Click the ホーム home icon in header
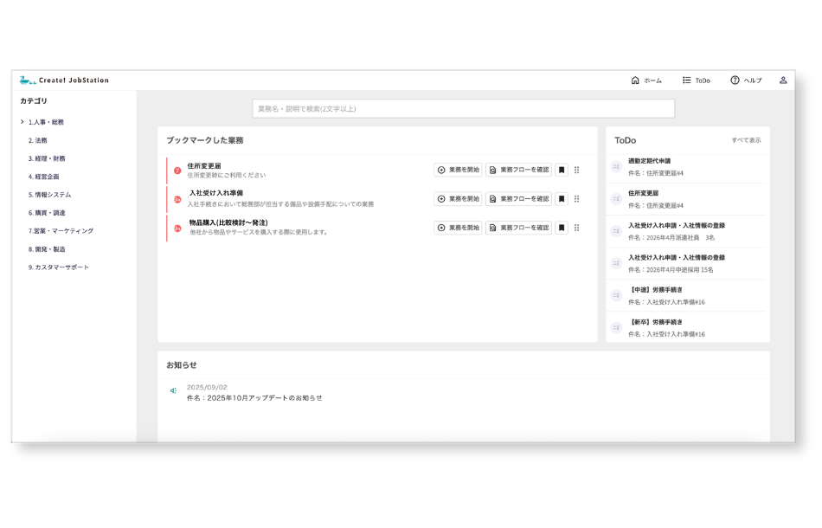822x528 pixels. [635, 80]
